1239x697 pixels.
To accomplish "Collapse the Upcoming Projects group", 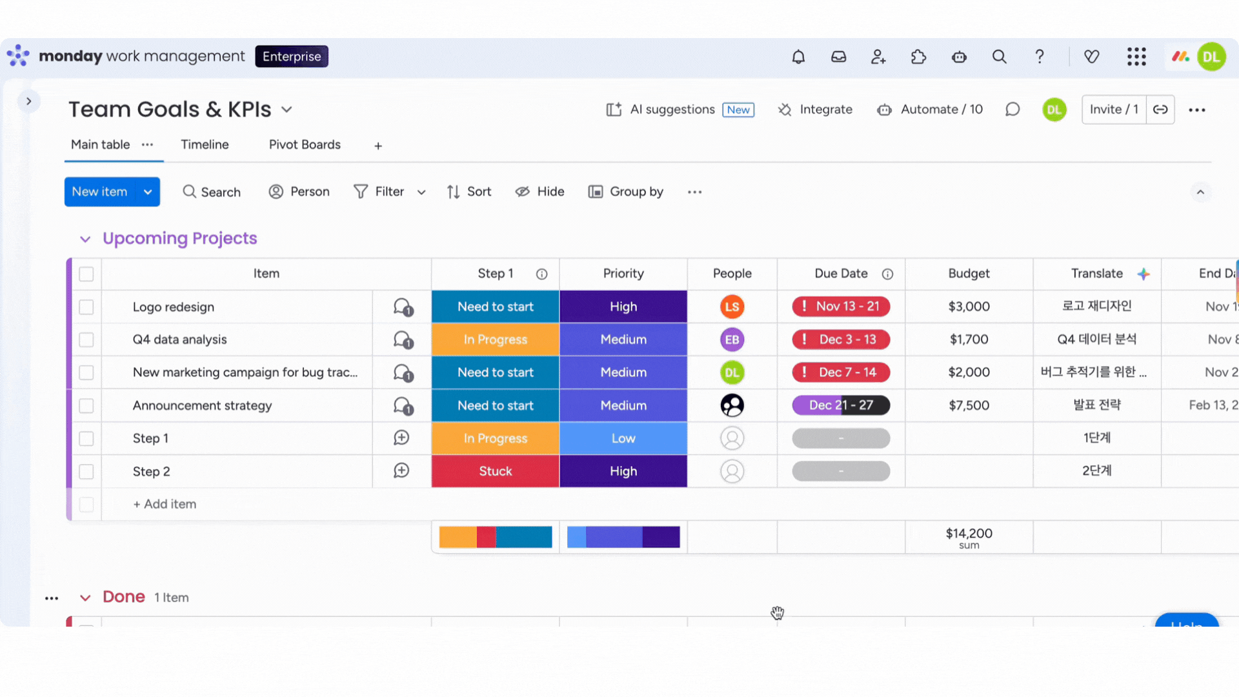I will tap(85, 239).
